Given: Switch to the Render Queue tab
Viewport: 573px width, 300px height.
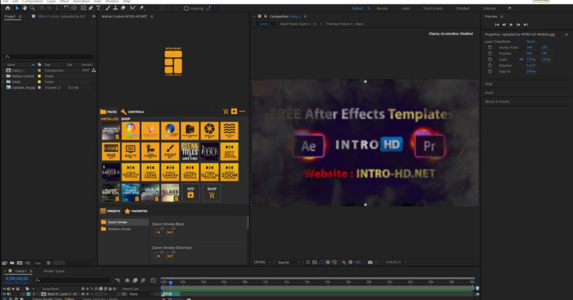Looking at the screenshot, I should coord(54,271).
